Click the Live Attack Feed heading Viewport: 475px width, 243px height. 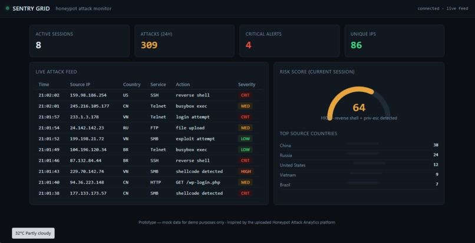[x=57, y=72]
